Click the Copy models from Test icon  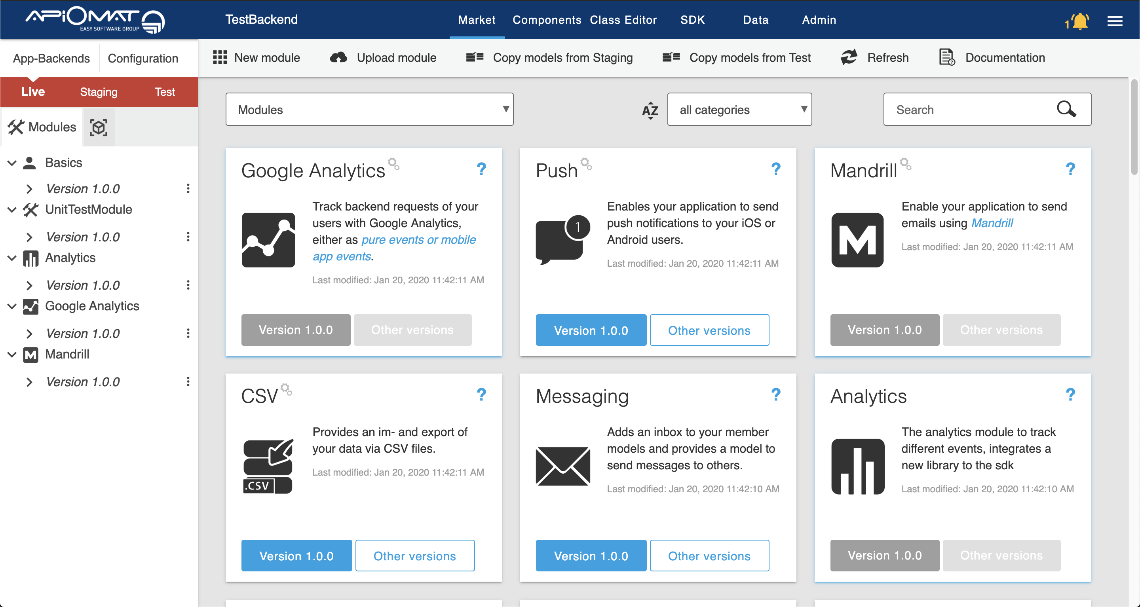pyautogui.click(x=671, y=57)
